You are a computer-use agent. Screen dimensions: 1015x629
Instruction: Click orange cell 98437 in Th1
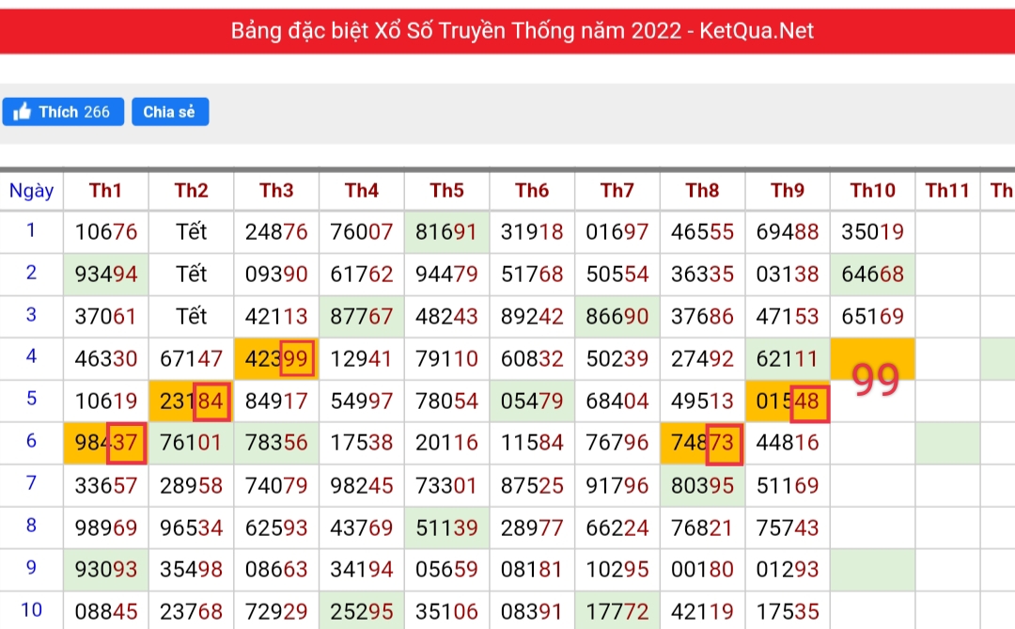tap(105, 443)
